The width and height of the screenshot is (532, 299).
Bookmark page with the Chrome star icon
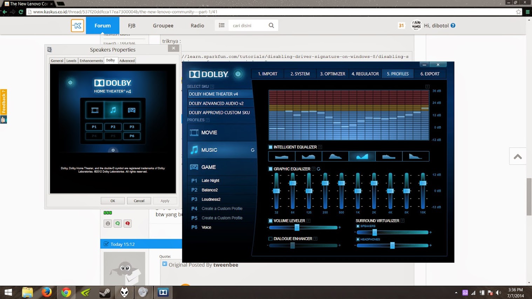point(518,12)
